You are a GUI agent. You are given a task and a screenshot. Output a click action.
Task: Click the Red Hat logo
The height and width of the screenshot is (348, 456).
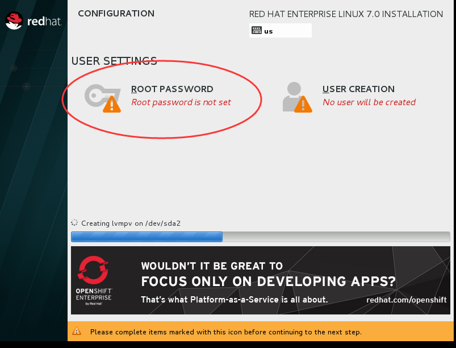pyautogui.click(x=34, y=20)
